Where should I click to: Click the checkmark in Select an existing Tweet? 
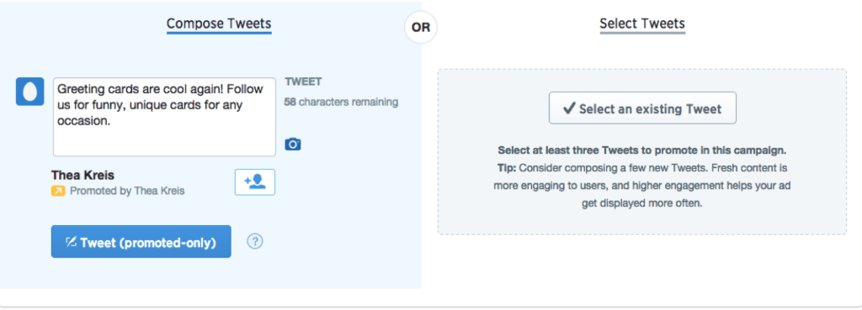(570, 108)
